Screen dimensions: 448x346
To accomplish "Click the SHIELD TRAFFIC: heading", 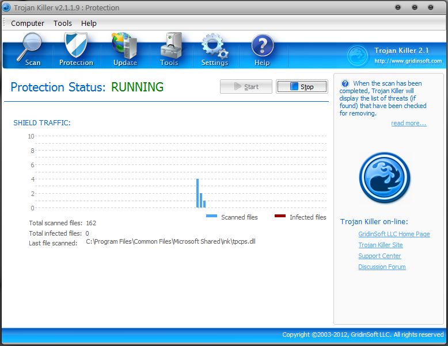I will tap(42, 123).
